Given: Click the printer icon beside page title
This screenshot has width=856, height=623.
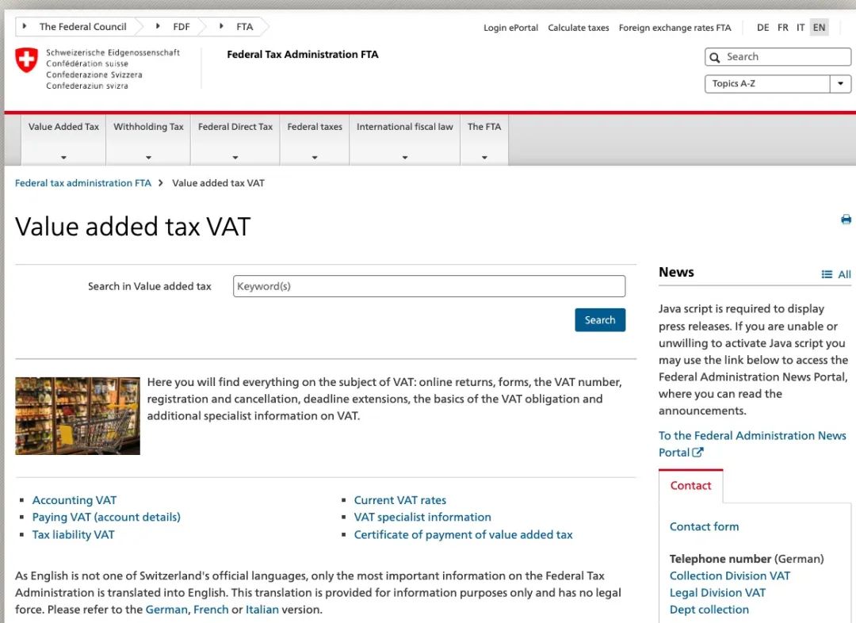Looking at the screenshot, I should tap(846, 220).
